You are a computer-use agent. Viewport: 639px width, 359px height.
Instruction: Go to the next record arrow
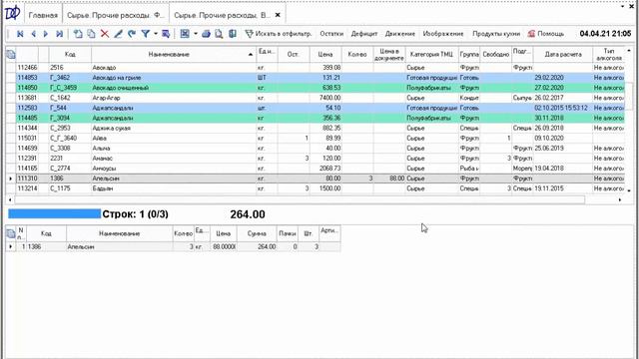[46, 34]
